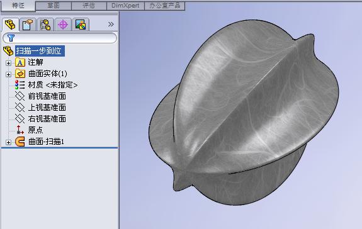Click the part icon beside 扫描一步到位
Screen dimensions: 362x229
click(x=8, y=51)
